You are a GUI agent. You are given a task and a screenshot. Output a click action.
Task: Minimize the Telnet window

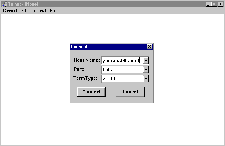[208, 4]
